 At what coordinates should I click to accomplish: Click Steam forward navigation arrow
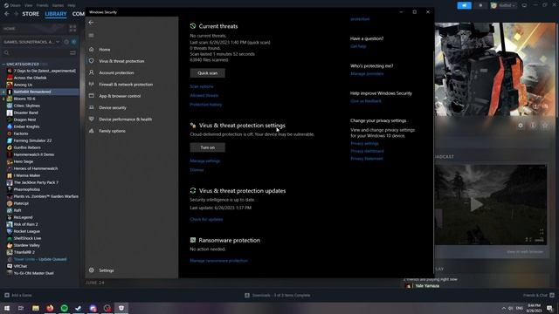coord(16,14)
